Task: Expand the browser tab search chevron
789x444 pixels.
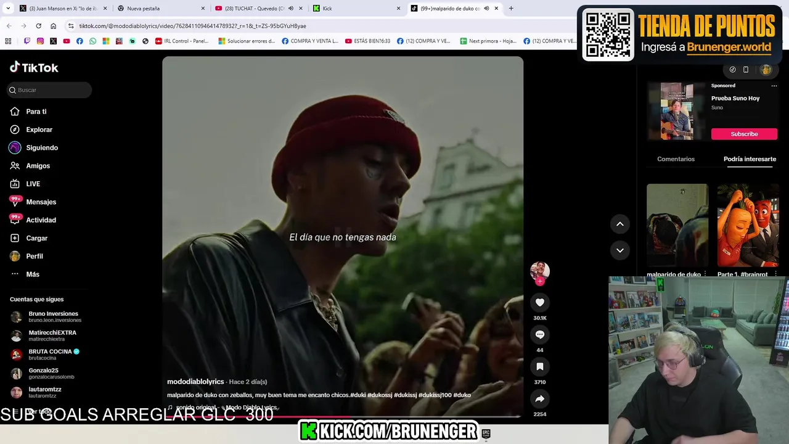Action: (8, 9)
